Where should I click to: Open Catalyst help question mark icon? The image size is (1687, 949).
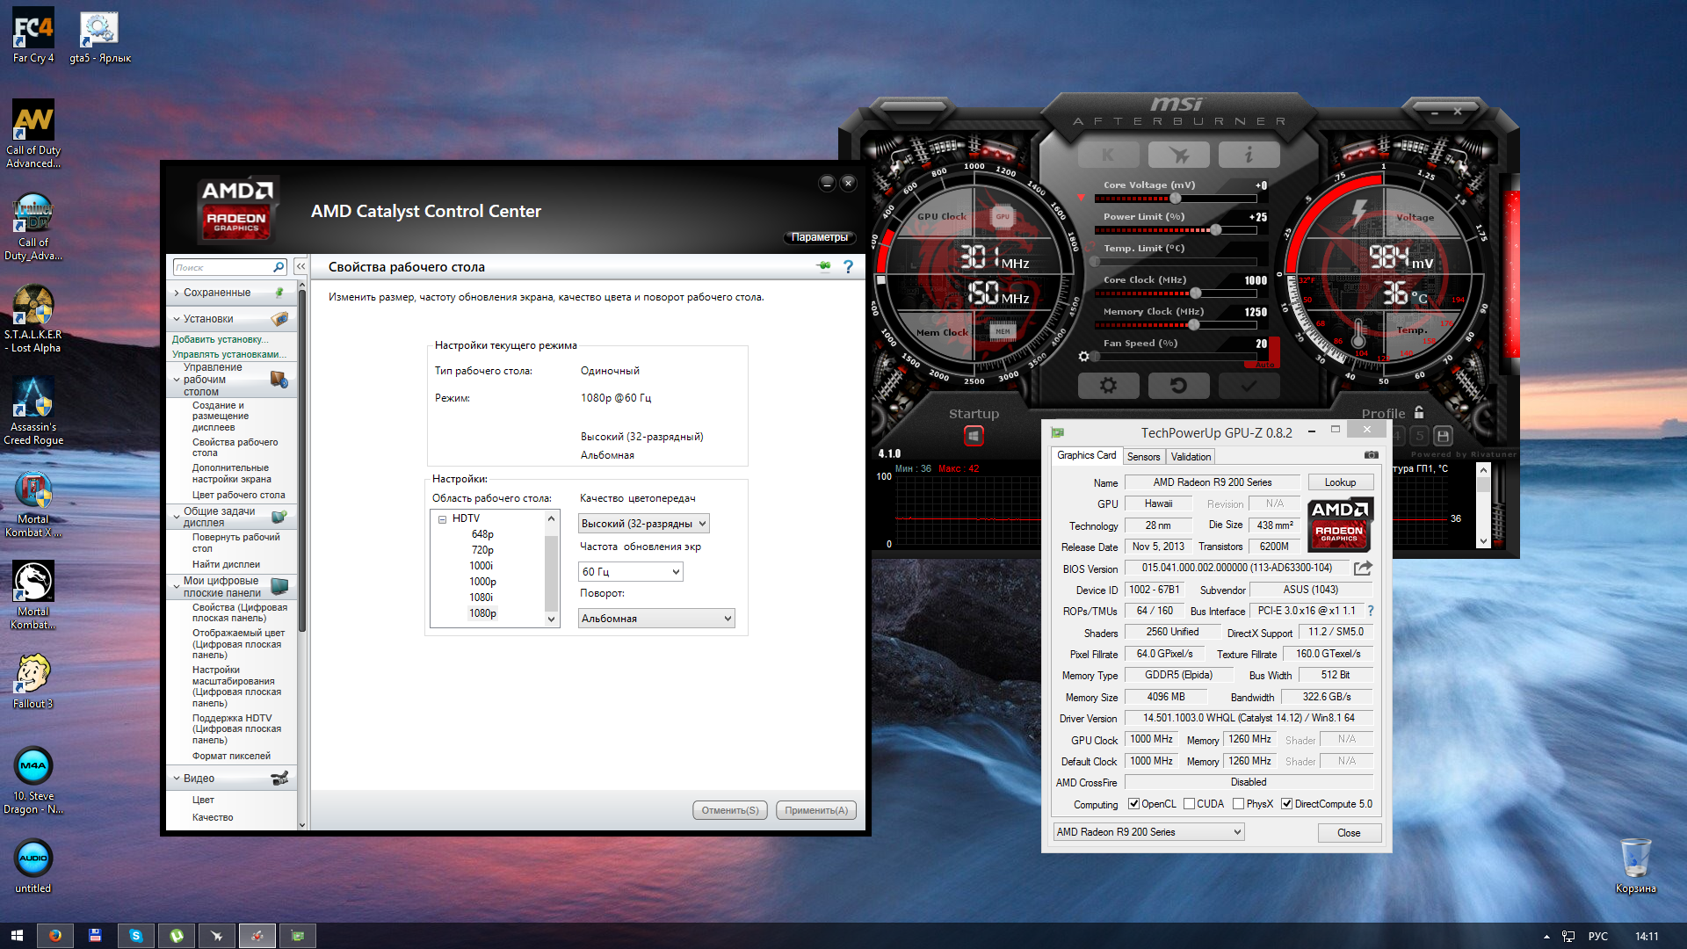click(848, 266)
